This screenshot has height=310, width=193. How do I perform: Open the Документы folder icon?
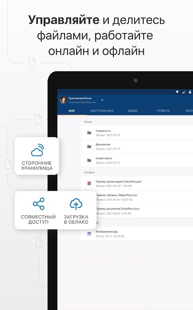coord(89,146)
